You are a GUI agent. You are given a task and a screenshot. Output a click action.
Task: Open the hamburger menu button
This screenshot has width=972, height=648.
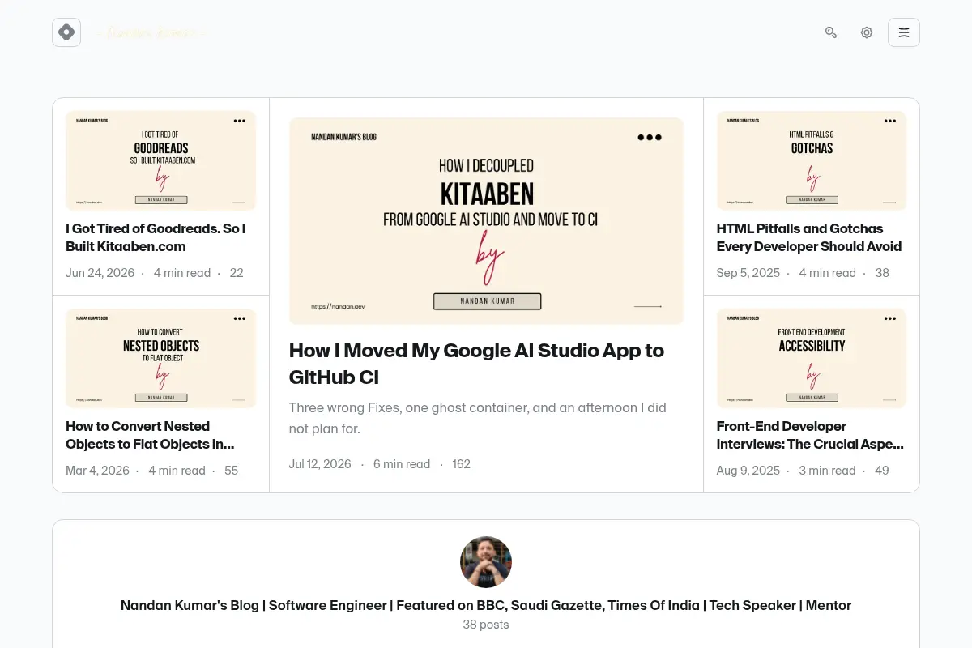click(x=904, y=32)
